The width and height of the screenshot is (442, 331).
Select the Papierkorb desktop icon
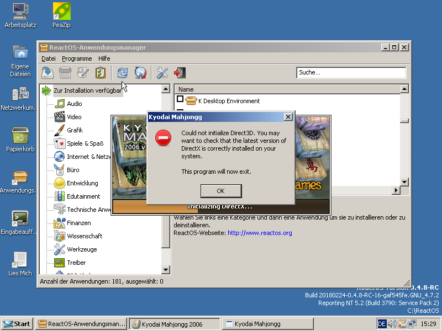20,140
